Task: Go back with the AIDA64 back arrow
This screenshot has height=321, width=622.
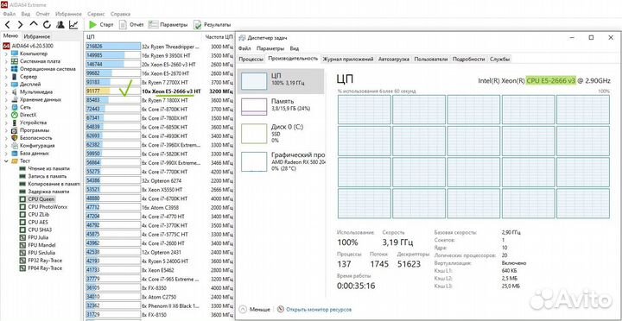Action: [7, 24]
